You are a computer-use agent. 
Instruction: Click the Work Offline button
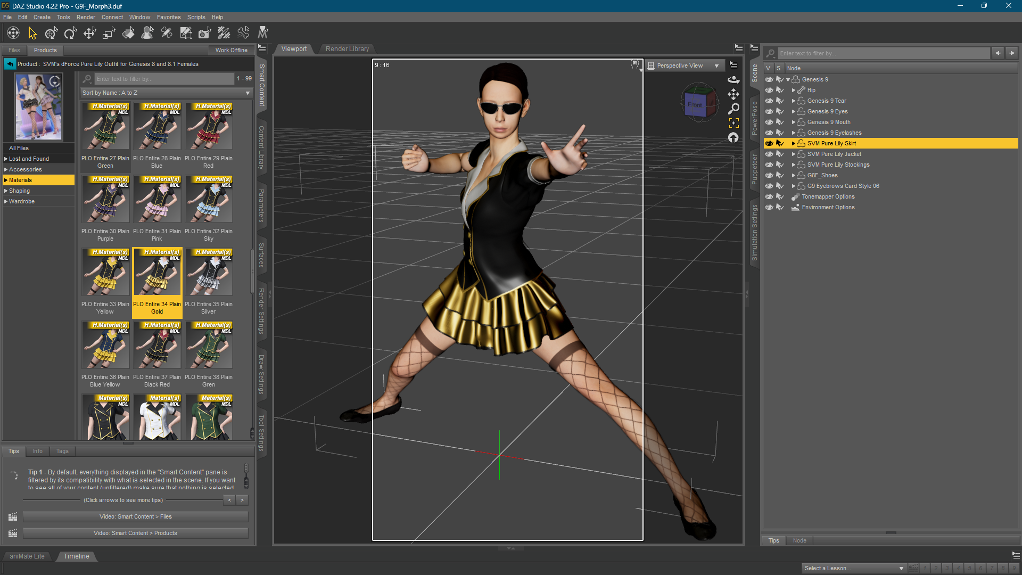pyautogui.click(x=231, y=50)
